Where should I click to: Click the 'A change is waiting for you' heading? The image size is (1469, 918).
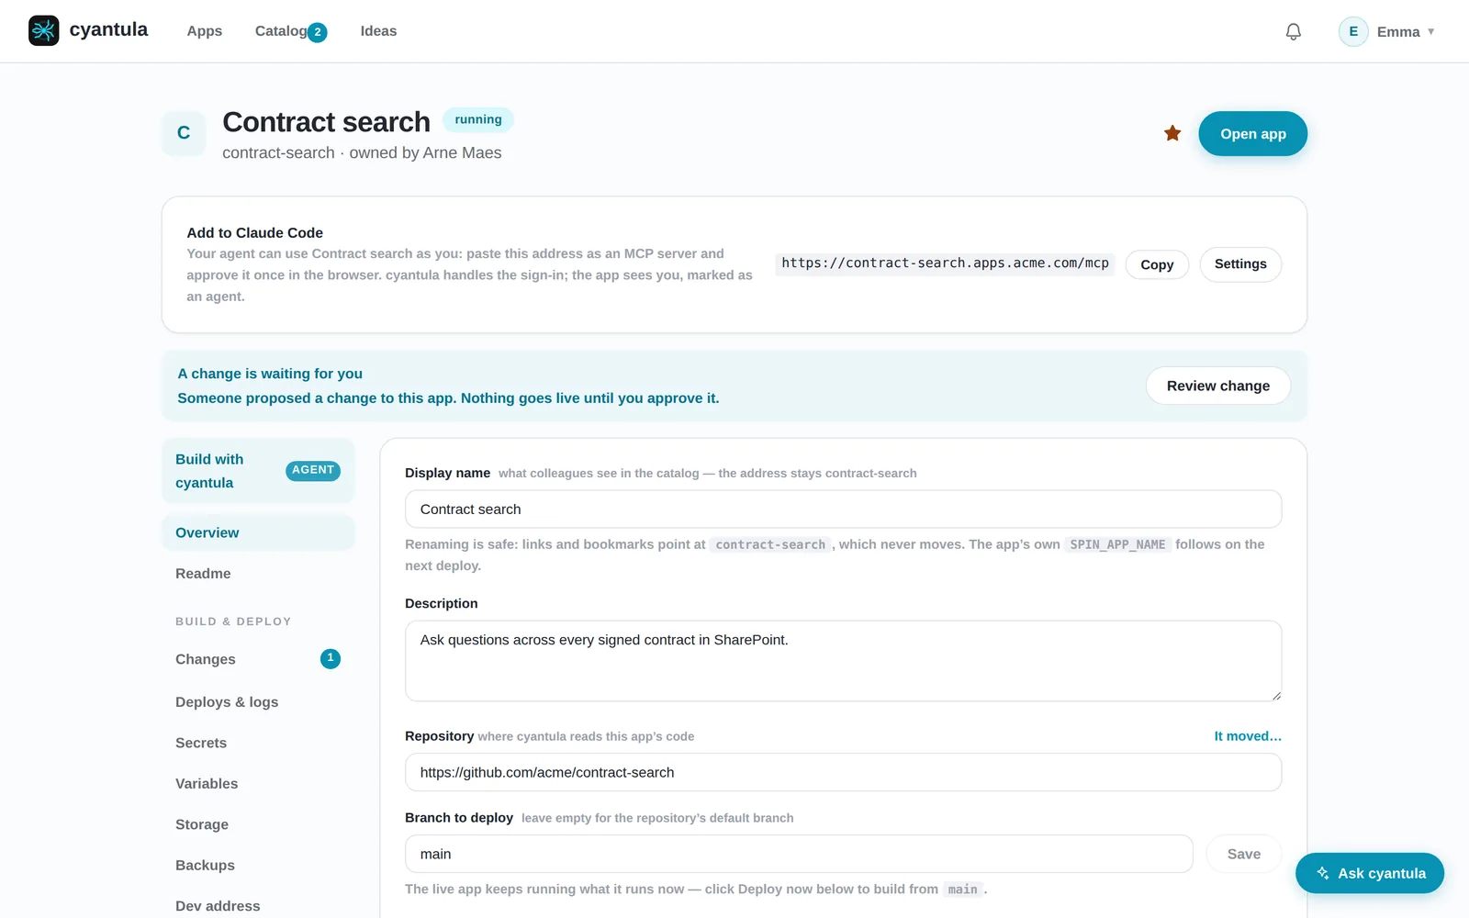270,374
